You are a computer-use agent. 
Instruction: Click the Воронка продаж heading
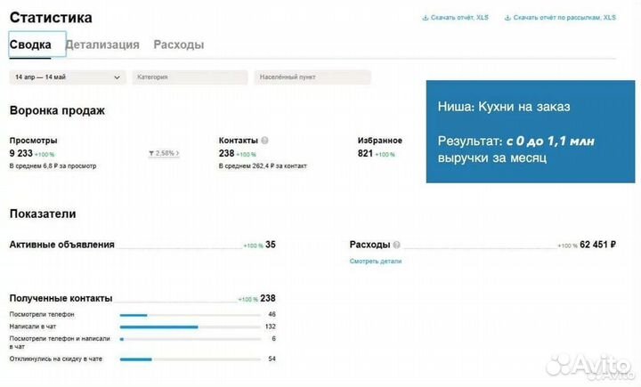pyautogui.click(x=57, y=110)
